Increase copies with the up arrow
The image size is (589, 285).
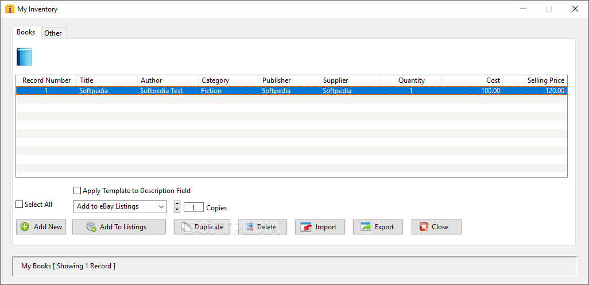tap(177, 203)
